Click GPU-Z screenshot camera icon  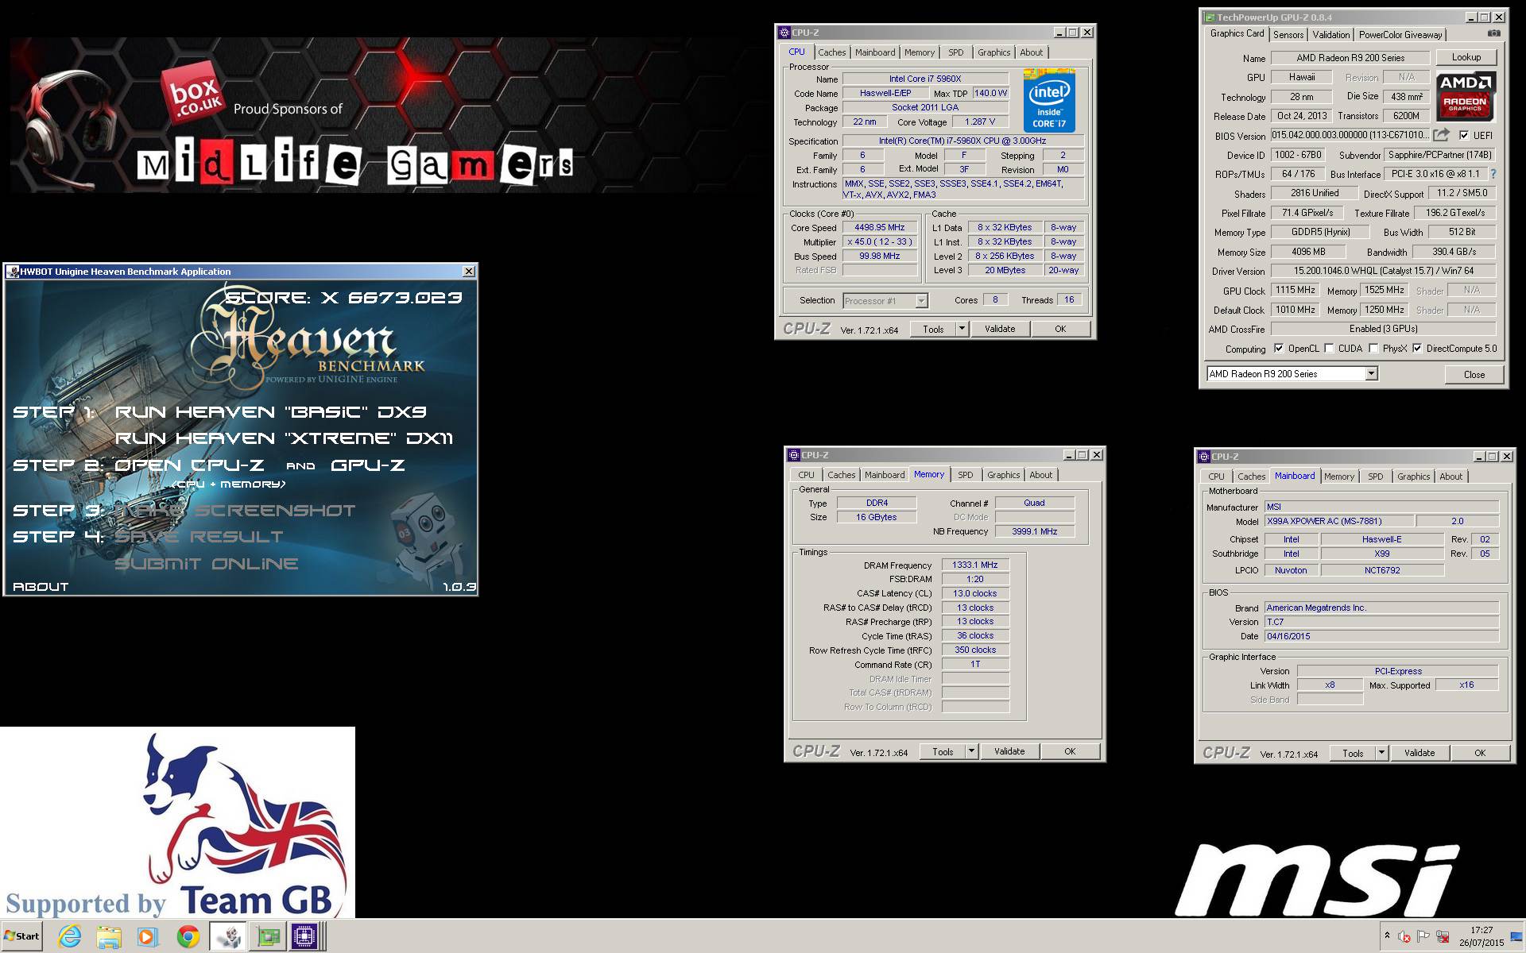(x=1493, y=33)
